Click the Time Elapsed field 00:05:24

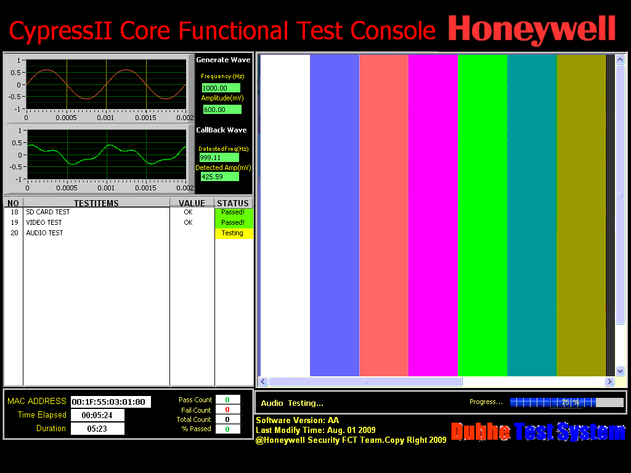97,415
